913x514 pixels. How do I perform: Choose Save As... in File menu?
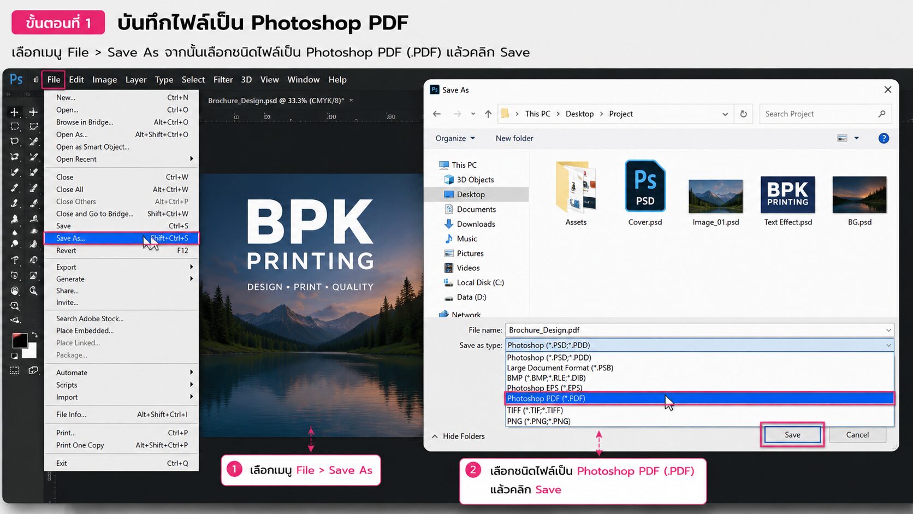(x=122, y=238)
